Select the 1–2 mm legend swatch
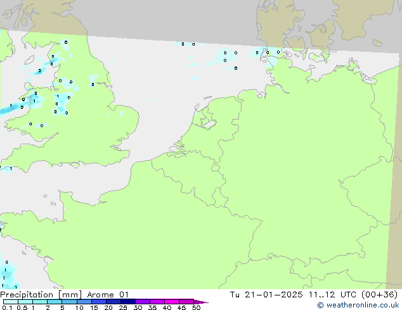 pos(40,302)
